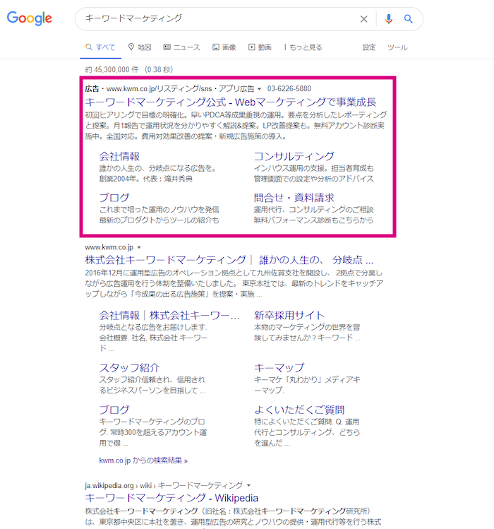Open 会社情報｜株式会社キーワー… sitelink
The width and height of the screenshot is (494, 529).
[x=169, y=315]
